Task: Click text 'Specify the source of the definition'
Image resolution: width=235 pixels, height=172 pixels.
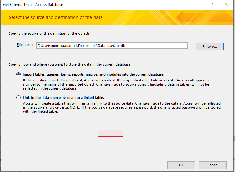Action: (49, 33)
